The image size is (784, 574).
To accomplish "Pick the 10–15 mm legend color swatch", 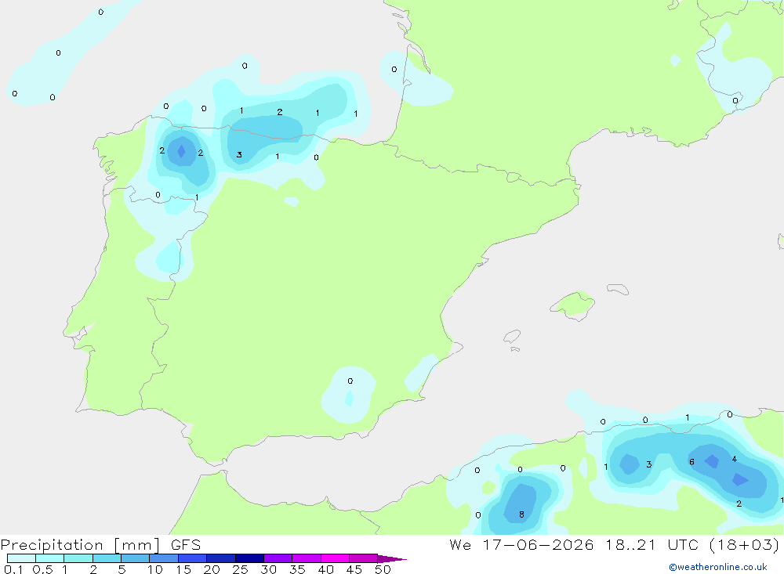I will tap(164, 558).
